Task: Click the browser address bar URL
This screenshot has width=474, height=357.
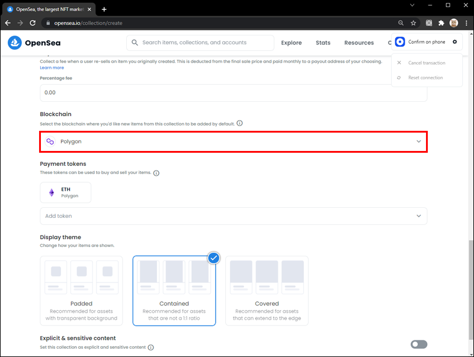Action: coord(88,23)
